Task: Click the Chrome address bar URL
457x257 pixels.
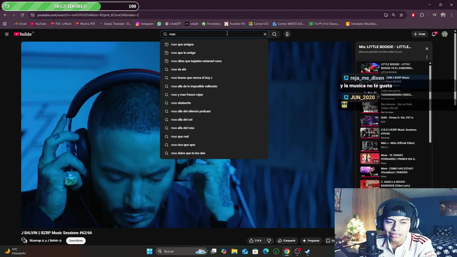Action: pos(88,15)
